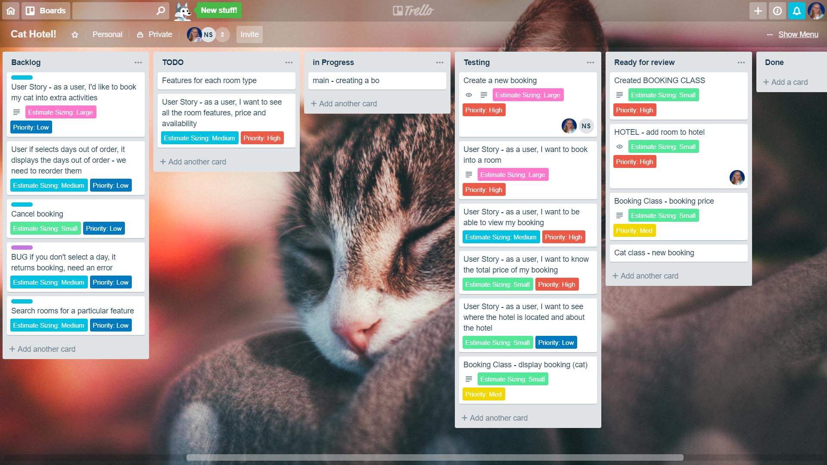
Task: Toggle visibility eye icon on HOTEL add room card
Action: tap(620, 146)
